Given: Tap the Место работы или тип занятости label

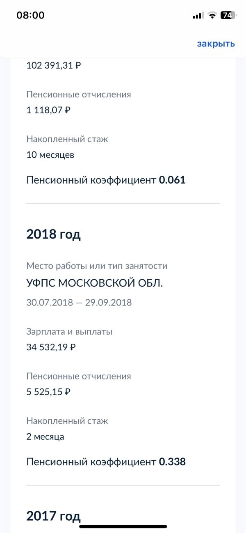Looking at the screenshot, I should pyautogui.click(x=97, y=266).
